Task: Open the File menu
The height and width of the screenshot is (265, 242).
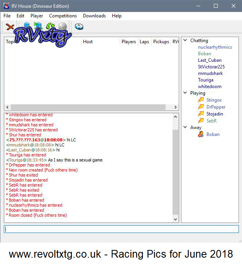Action: (7, 16)
